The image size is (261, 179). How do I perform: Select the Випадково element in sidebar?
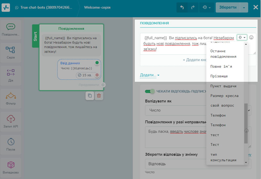(11, 168)
